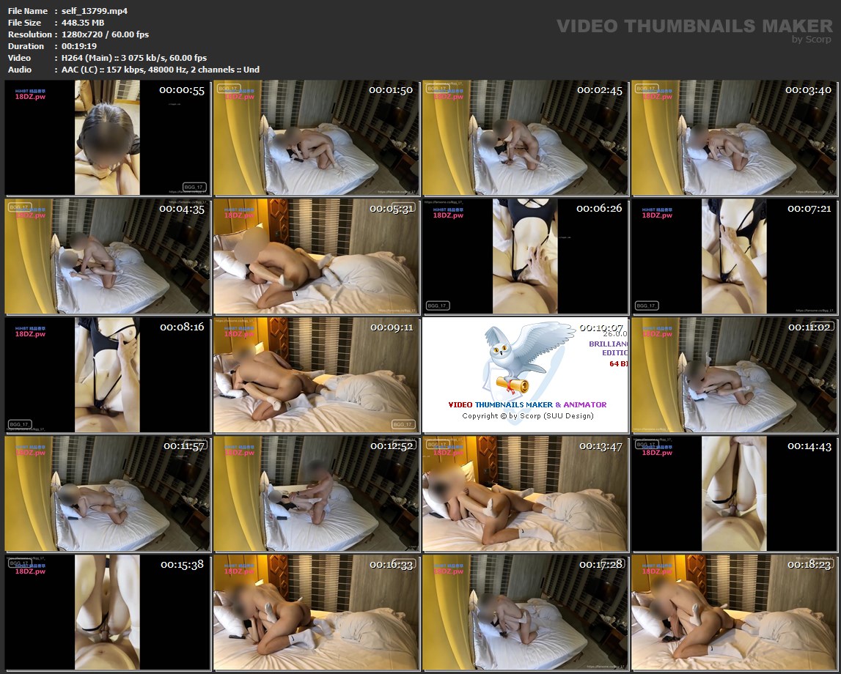Open the thumbnail stamped 00:00:55
This screenshot has height=674, width=841.
click(x=107, y=138)
